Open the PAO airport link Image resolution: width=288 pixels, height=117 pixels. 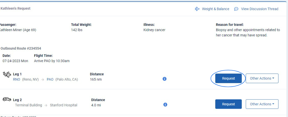50,79
